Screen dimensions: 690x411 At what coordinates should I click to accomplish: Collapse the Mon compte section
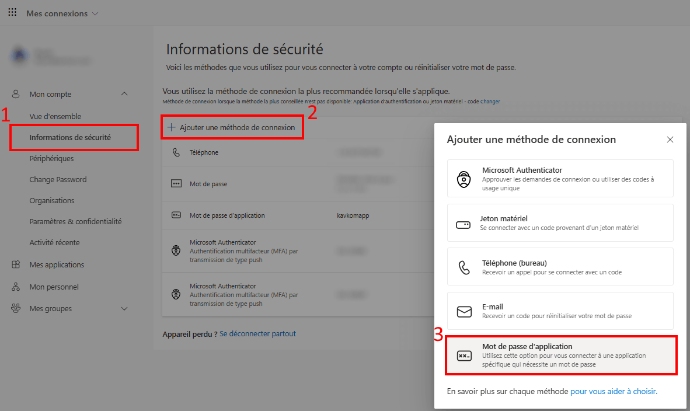click(124, 94)
